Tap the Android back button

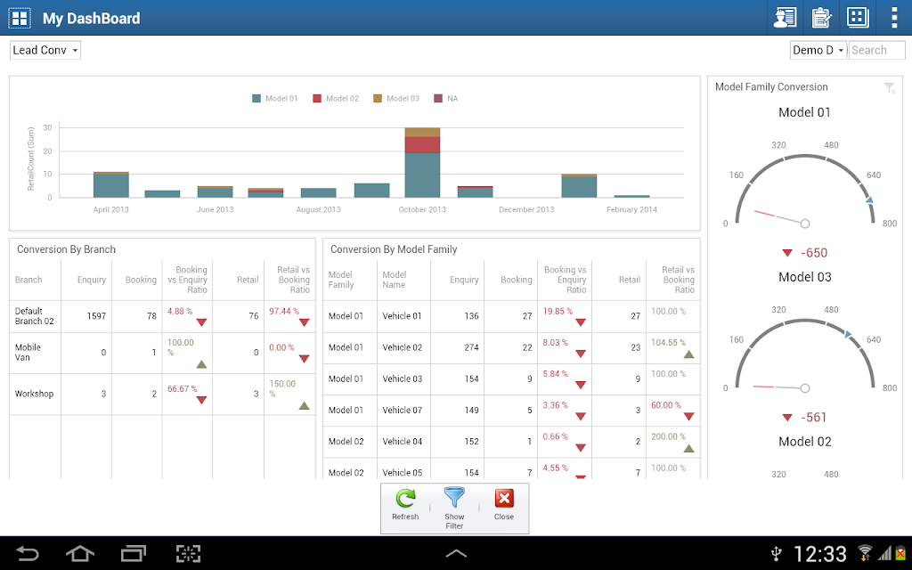(28, 553)
